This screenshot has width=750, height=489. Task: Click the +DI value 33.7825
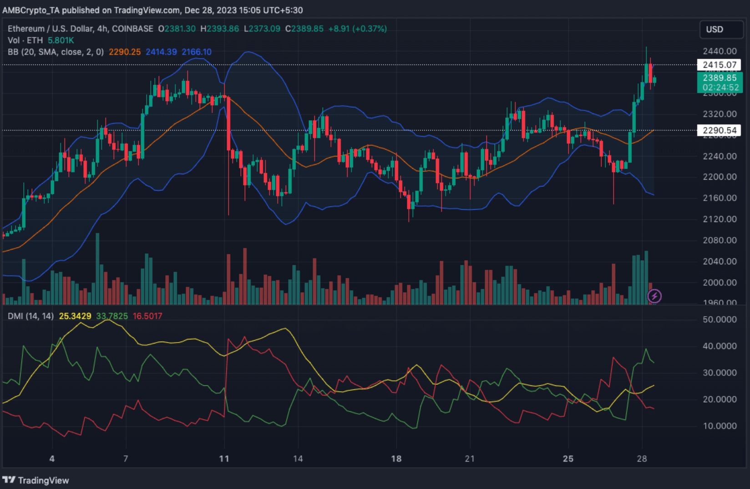(x=112, y=316)
